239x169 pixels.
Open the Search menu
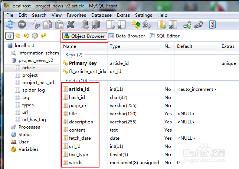pyautogui.click(x=39, y=15)
